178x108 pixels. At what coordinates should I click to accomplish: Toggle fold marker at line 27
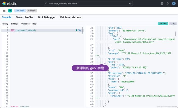(94, 45)
